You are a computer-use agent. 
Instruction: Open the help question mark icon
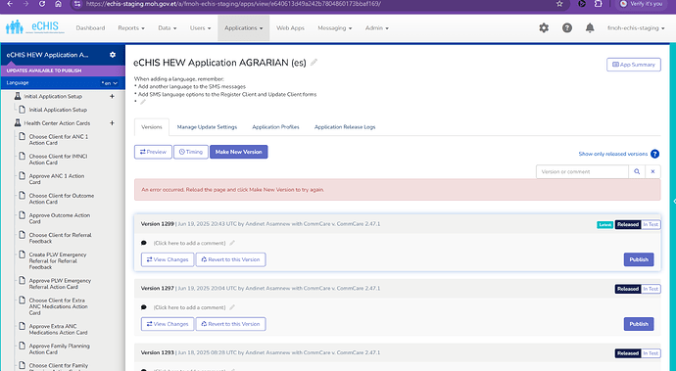click(x=567, y=28)
